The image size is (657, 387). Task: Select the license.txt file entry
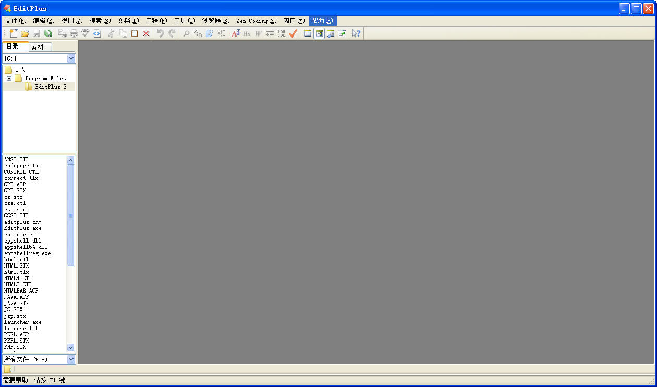pyautogui.click(x=21, y=328)
